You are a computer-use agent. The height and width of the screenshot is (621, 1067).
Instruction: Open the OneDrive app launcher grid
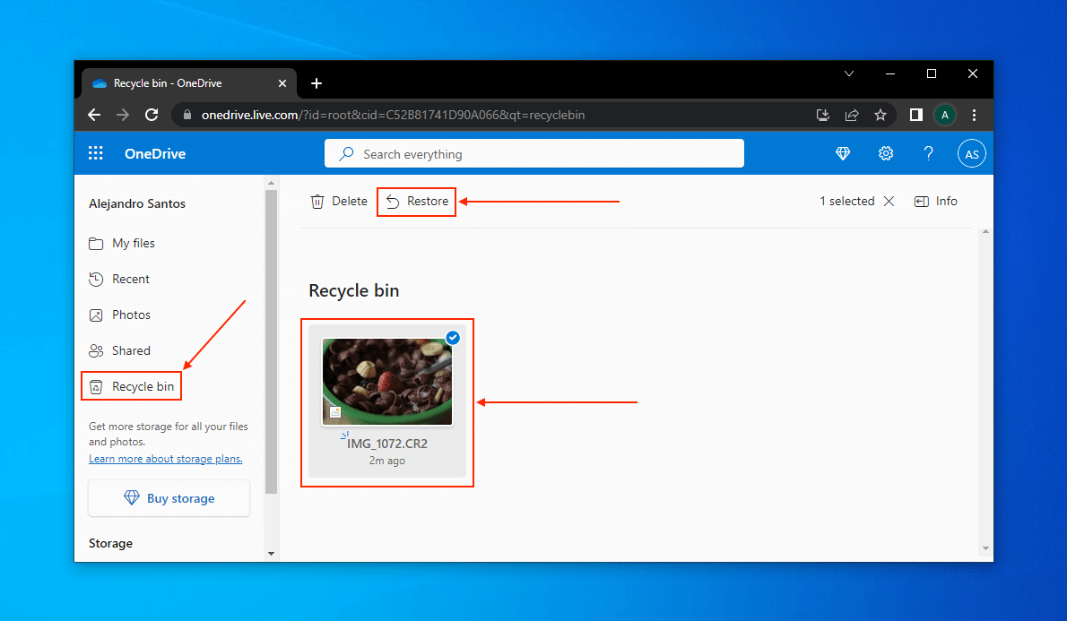point(96,153)
